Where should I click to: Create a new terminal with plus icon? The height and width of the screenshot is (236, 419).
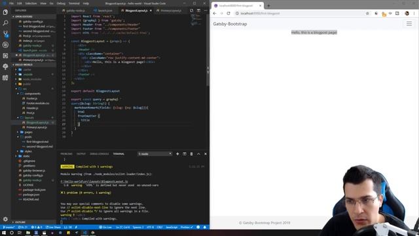pos(177,154)
